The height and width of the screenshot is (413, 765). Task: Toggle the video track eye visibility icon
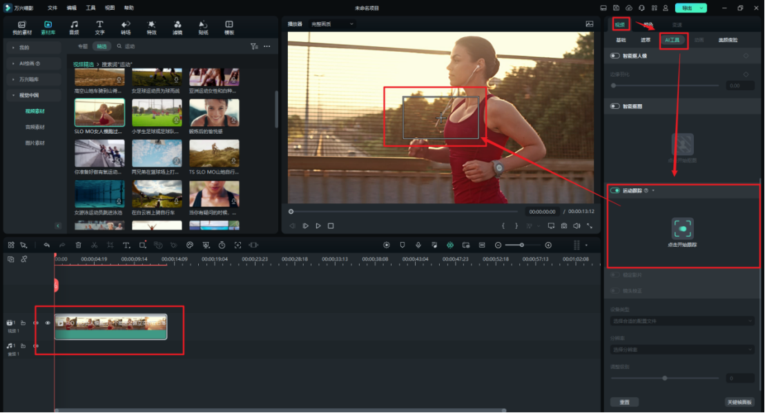(48, 323)
